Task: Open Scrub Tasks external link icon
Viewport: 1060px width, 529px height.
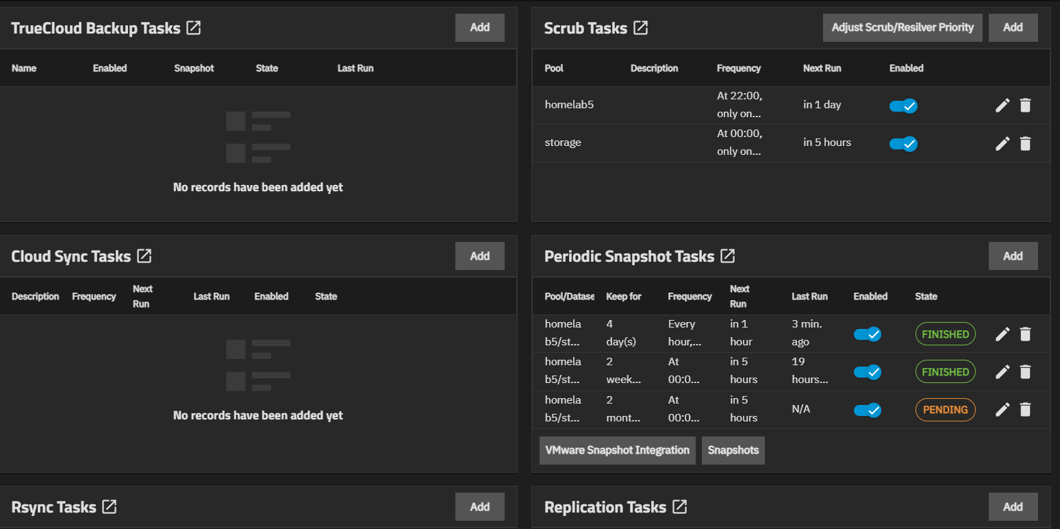Action: pyautogui.click(x=640, y=28)
